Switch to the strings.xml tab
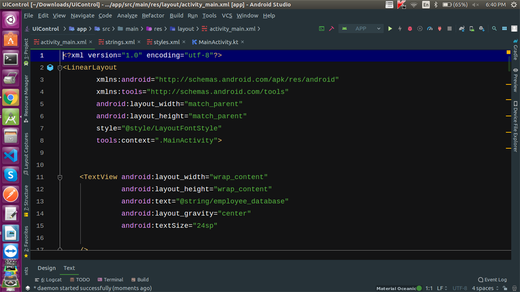This screenshot has height=292, width=520. [120, 42]
